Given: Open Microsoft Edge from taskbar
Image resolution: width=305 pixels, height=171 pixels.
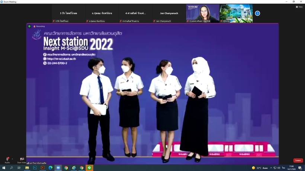Looking at the screenshot, I should click(x=50, y=168).
